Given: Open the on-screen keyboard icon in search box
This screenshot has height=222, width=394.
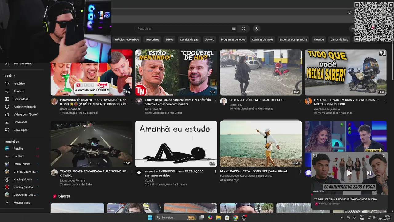Looking at the screenshot, I should click(x=234, y=29).
